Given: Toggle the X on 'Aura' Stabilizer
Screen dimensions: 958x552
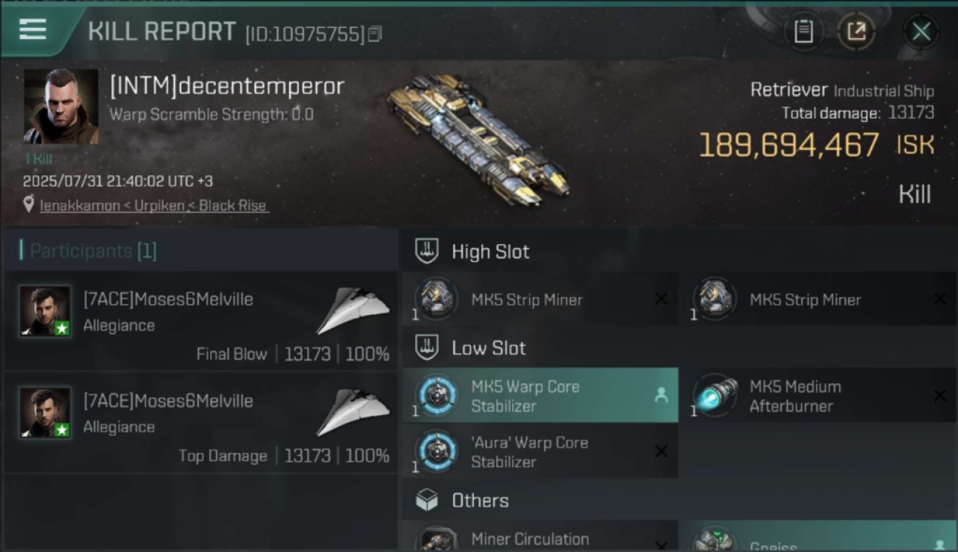Looking at the screenshot, I should pos(661,451).
